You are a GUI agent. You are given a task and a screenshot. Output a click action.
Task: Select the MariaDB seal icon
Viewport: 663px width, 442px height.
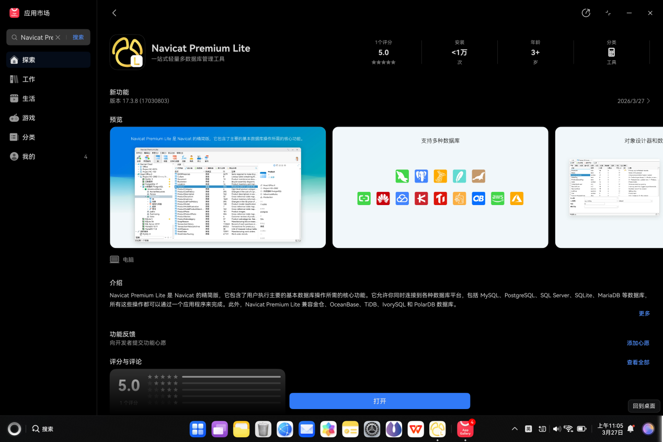(x=478, y=176)
